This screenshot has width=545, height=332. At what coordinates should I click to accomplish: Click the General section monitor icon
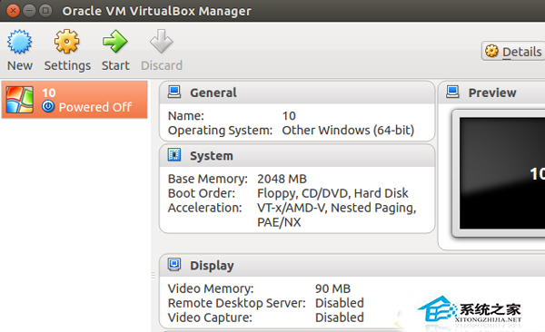[x=174, y=92]
